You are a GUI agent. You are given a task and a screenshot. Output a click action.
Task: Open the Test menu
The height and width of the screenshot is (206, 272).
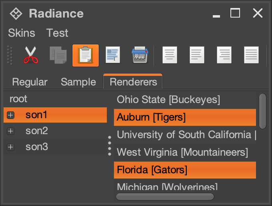(x=57, y=33)
